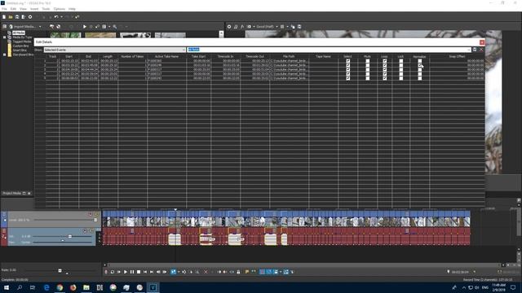Copy preview snapshot to clipboard icon

(293, 27)
